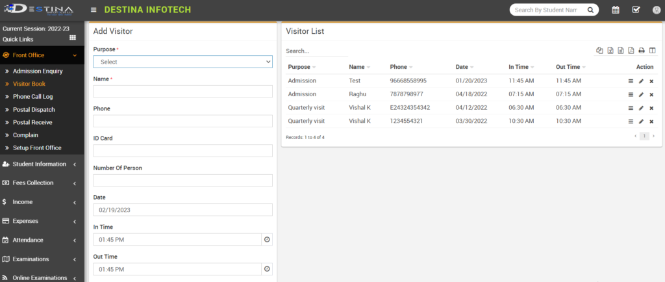Open the calendar icon in top bar
Viewport: 665px width, 282px height.
tap(616, 10)
